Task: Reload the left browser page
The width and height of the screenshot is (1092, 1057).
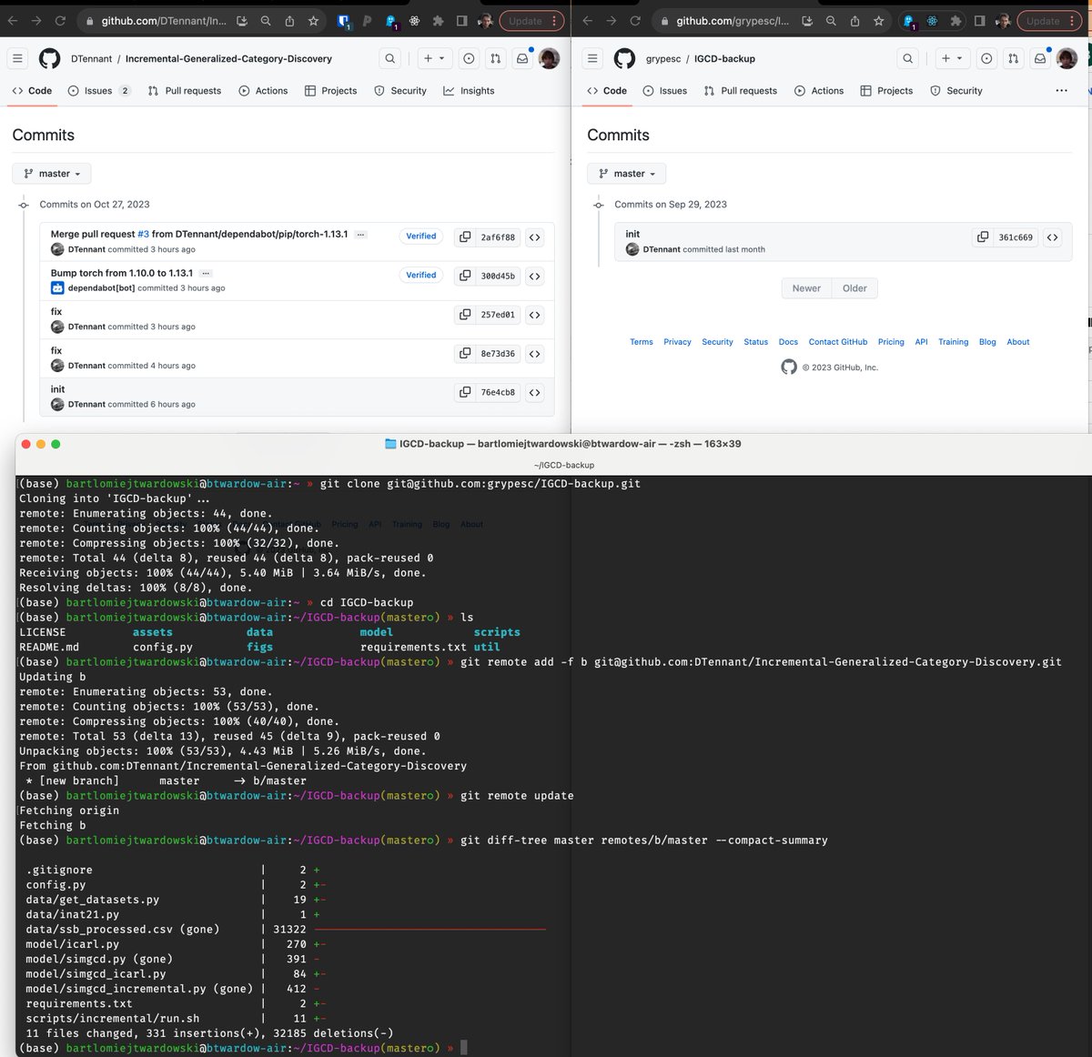Action: tap(60, 20)
